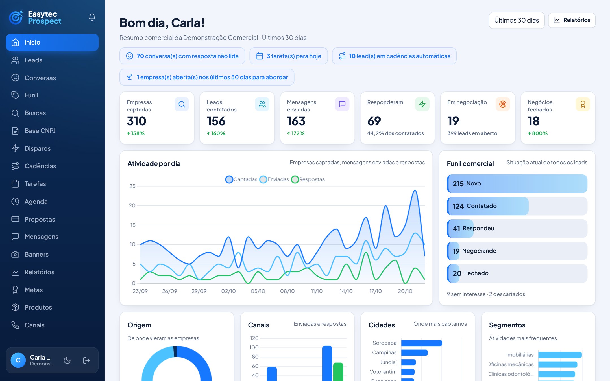This screenshot has height=381, width=610.
Task: Click the Cadências flow icon in sidebar
Action: [15, 166]
